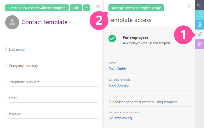Open the fields tab in right sidebar
This screenshot has height=128, width=204.
(200, 5)
